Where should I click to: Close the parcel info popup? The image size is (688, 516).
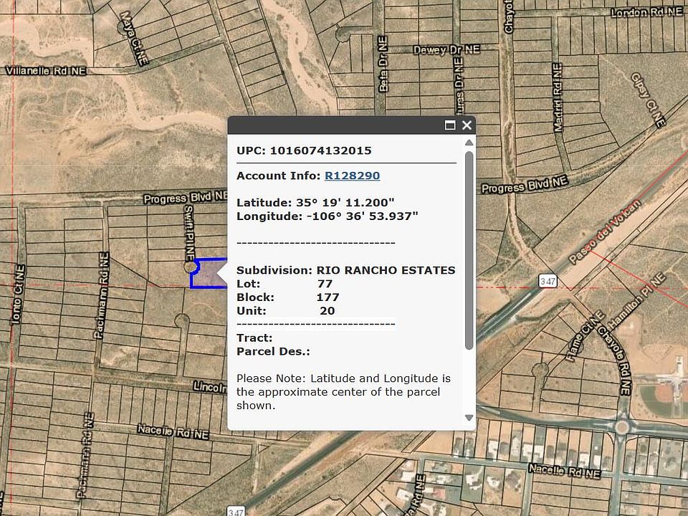467,125
